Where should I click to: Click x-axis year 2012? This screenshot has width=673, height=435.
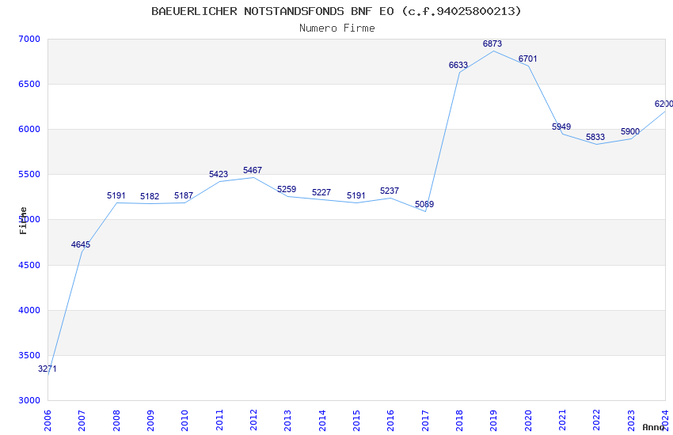coord(253,421)
